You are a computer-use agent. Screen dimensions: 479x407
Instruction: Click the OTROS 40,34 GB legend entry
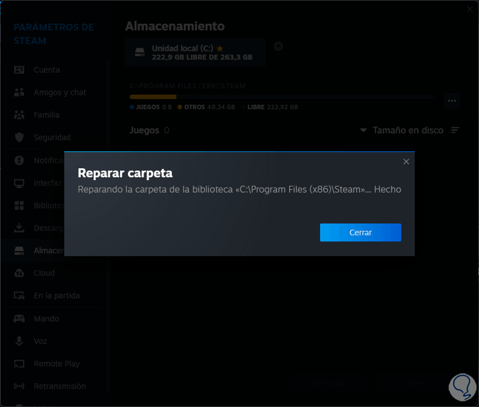coord(206,107)
